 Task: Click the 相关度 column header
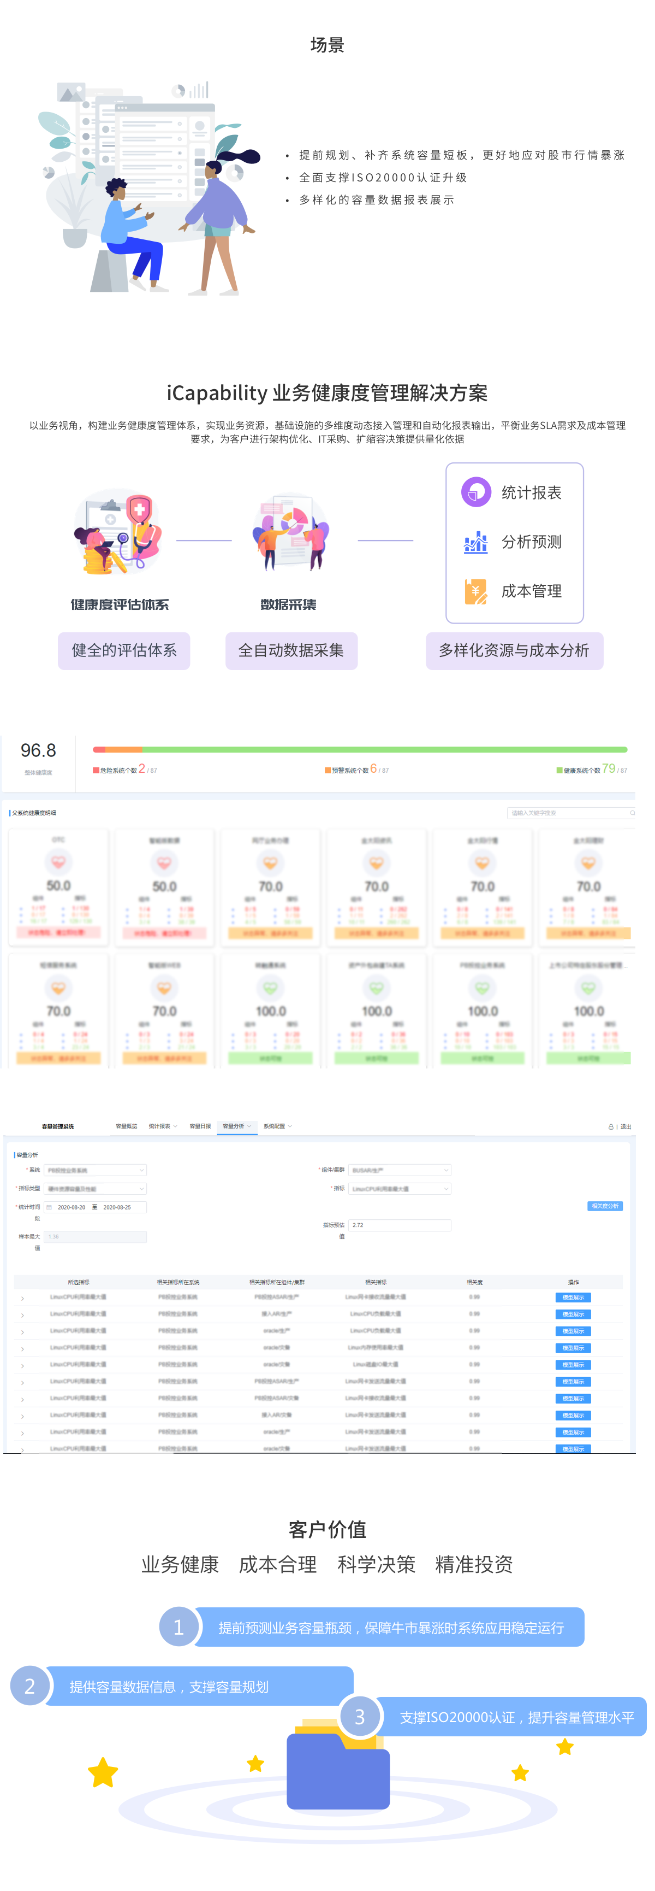(474, 1283)
